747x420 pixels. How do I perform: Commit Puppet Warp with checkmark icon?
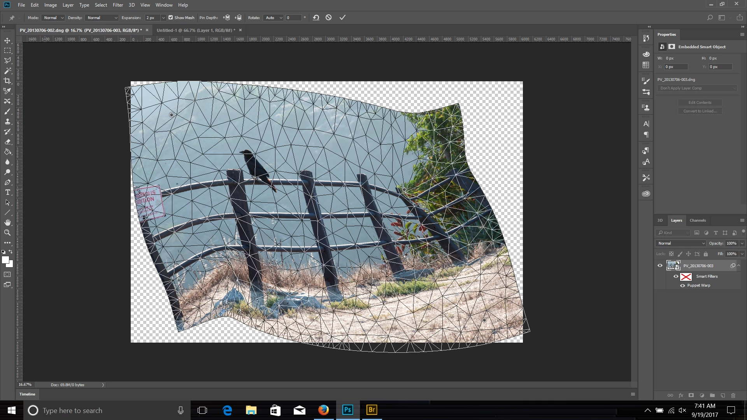[342, 17]
